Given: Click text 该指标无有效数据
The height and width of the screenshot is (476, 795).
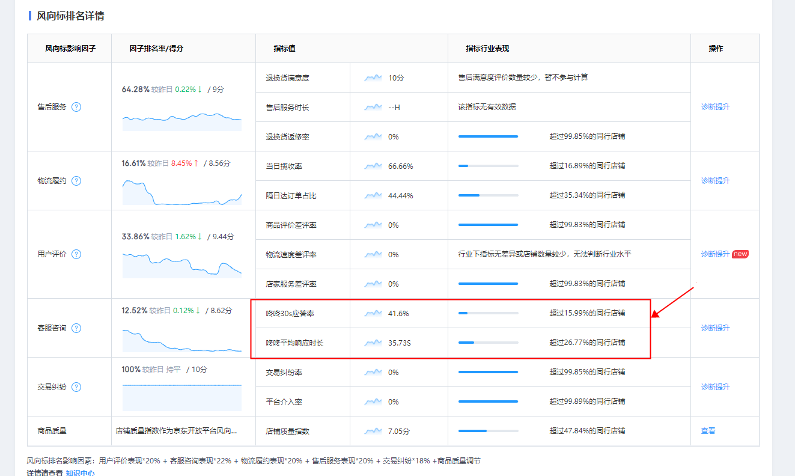Looking at the screenshot, I should [487, 107].
